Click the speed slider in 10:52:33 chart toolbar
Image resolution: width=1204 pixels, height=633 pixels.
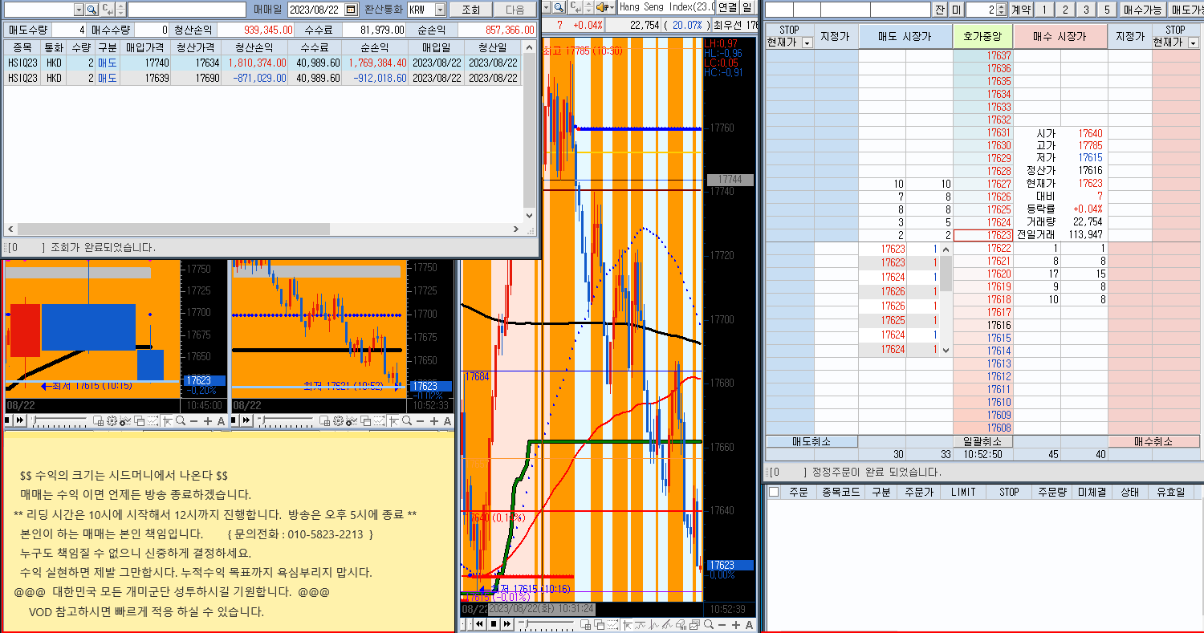point(285,421)
